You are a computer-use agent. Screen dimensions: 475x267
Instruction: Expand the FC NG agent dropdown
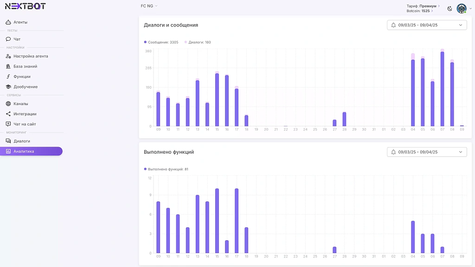coord(149,6)
